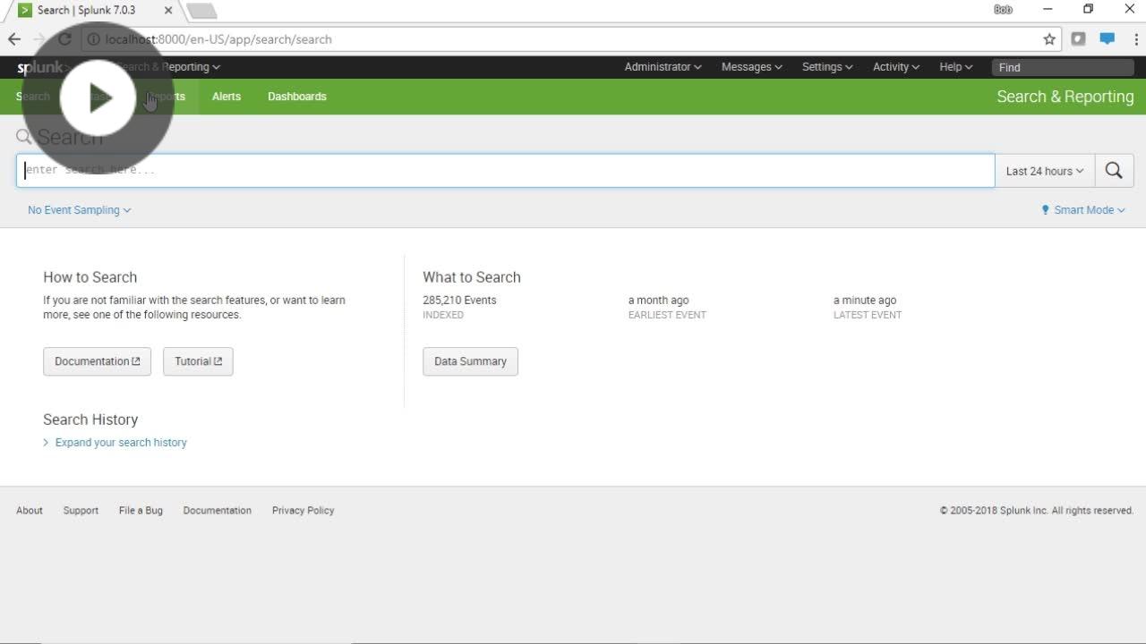Open the Settings menu
This screenshot has height=644, width=1146.
point(826,67)
